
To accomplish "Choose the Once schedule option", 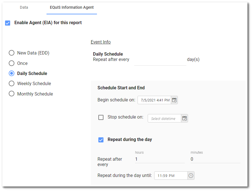I will pos(12,63).
